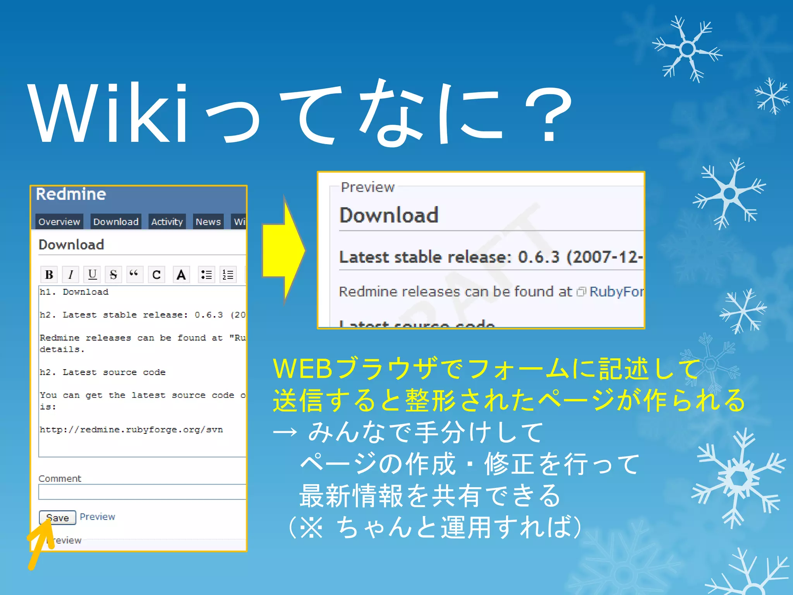793x595 pixels.
Task: Click the 'h2. Latest stable release' line in the editor
Action: (x=142, y=315)
